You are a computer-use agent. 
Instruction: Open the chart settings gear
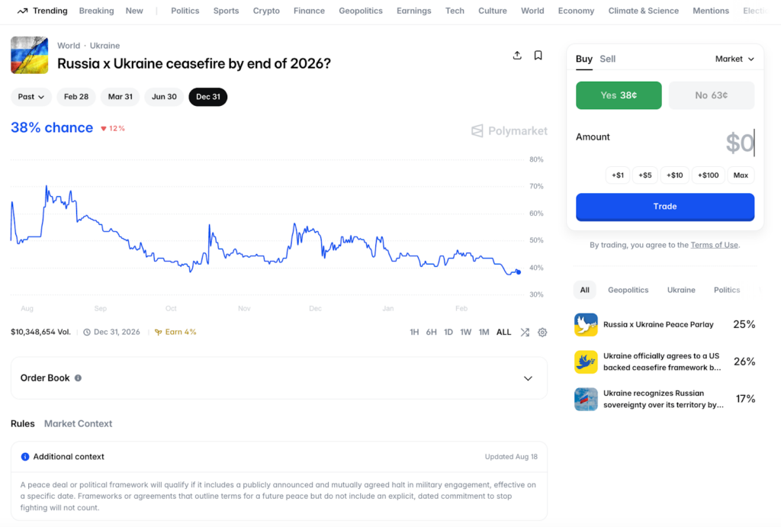542,333
